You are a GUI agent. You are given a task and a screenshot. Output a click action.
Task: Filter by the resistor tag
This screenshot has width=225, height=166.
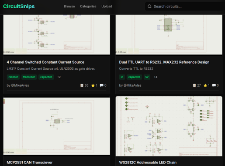tap(13, 77)
